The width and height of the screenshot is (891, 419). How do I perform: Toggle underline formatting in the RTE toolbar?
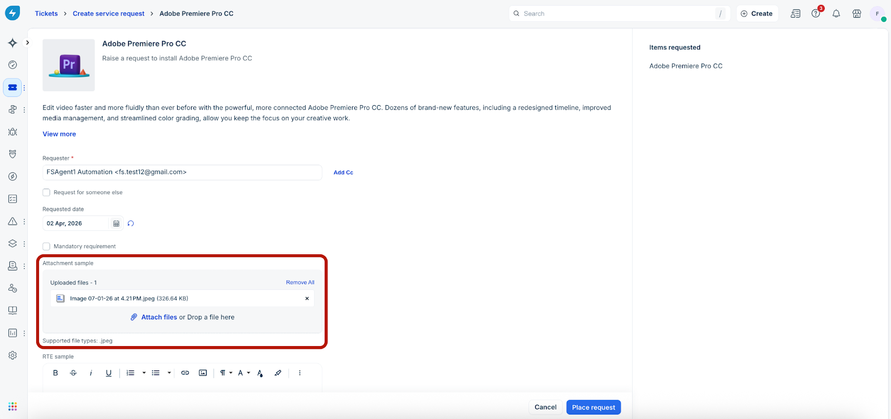109,373
